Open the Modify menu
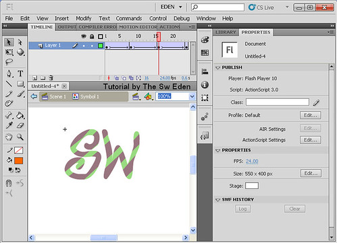Image resolution: width=337 pixels, height=243 pixels. pyautogui.click(x=84, y=18)
